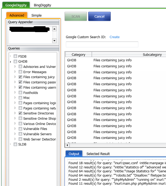Viewport: 166px width, 186px height.
Task: Click output line 'Found 12 result(s)' statistics of
Action: [117, 167]
